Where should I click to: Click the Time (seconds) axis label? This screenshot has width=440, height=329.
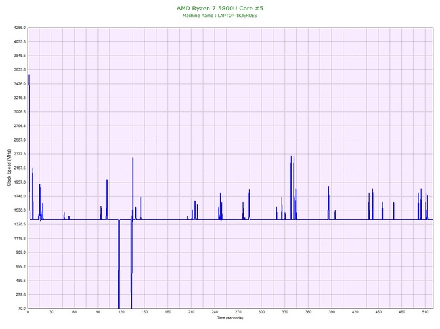230,318
